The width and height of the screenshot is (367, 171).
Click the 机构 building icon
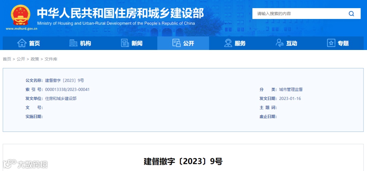(x=73, y=43)
